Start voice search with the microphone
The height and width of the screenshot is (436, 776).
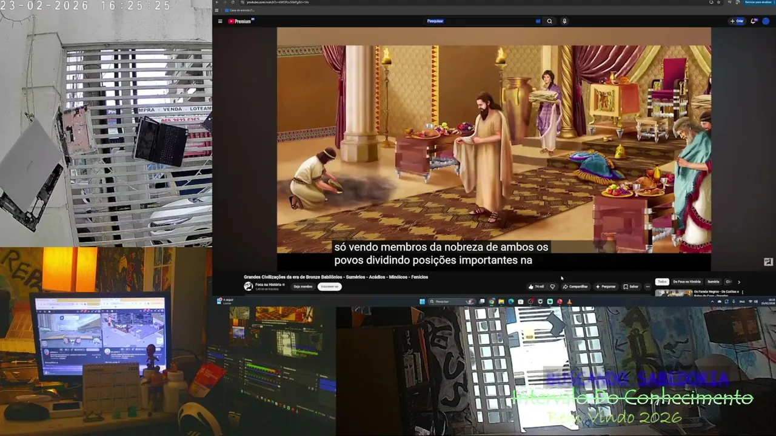coord(564,21)
